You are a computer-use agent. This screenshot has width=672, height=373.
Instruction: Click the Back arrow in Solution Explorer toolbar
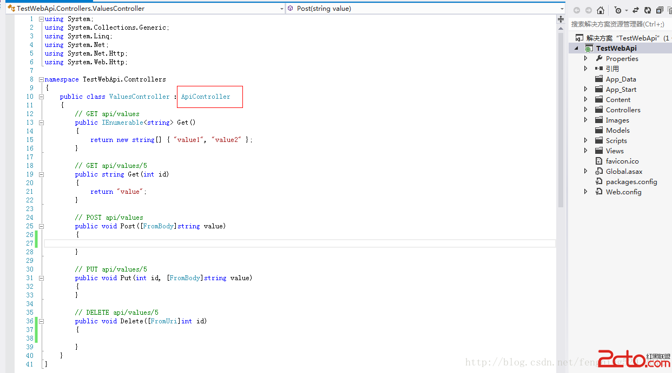point(577,10)
